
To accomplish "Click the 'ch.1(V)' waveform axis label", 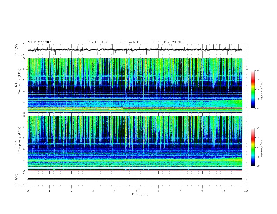I will tap(17, 50).
